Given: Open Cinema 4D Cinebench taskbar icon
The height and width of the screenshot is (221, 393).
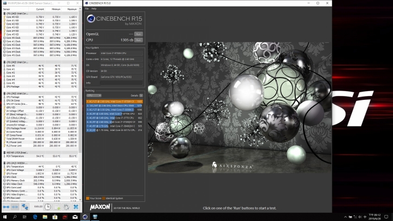Looking at the screenshot, I should pyautogui.click(x=86, y=217).
